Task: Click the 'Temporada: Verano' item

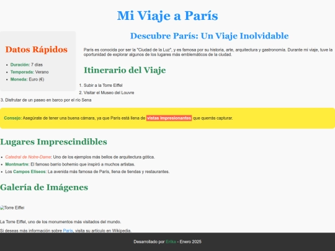Action: click(30, 72)
